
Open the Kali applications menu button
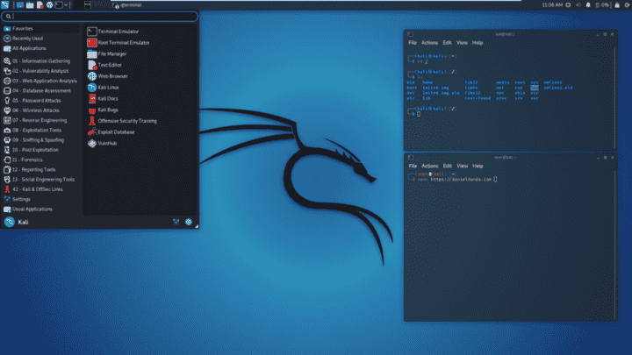pyautogui.click(x=5, y=5)
